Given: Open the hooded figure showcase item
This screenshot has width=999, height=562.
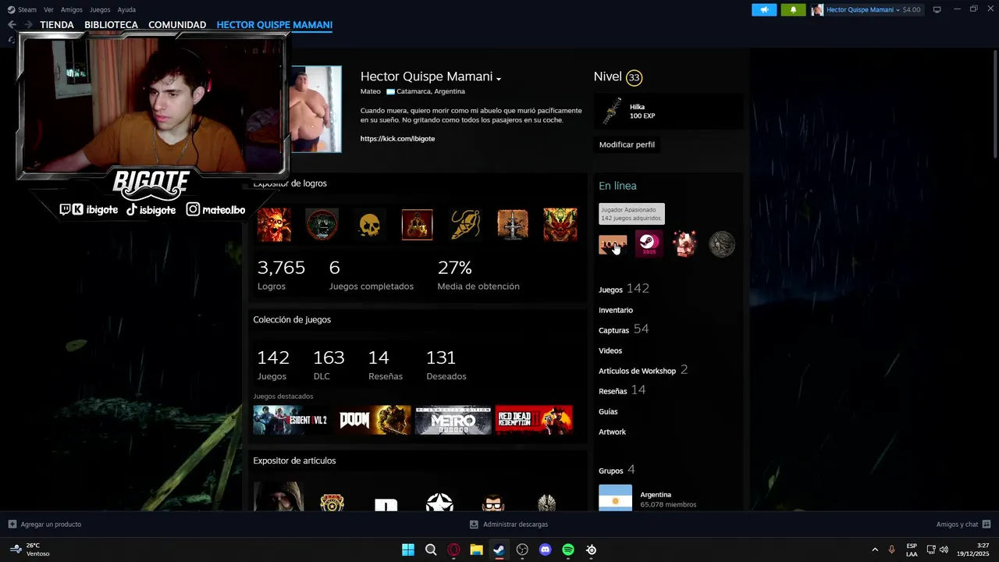Looking at the screenshot, I should tap(279, 496).
